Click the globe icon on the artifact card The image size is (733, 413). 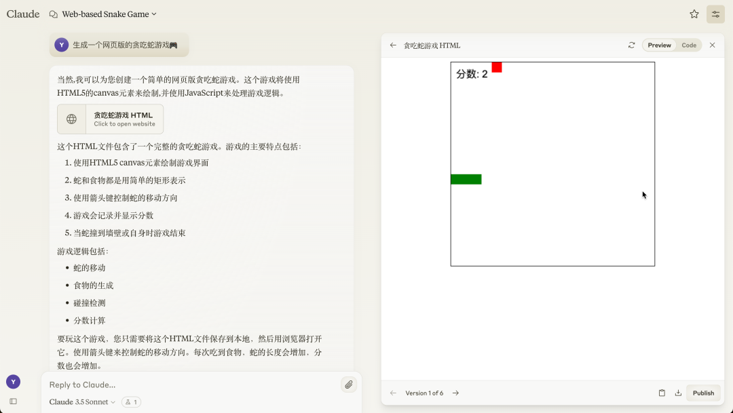tap(71, 119)
